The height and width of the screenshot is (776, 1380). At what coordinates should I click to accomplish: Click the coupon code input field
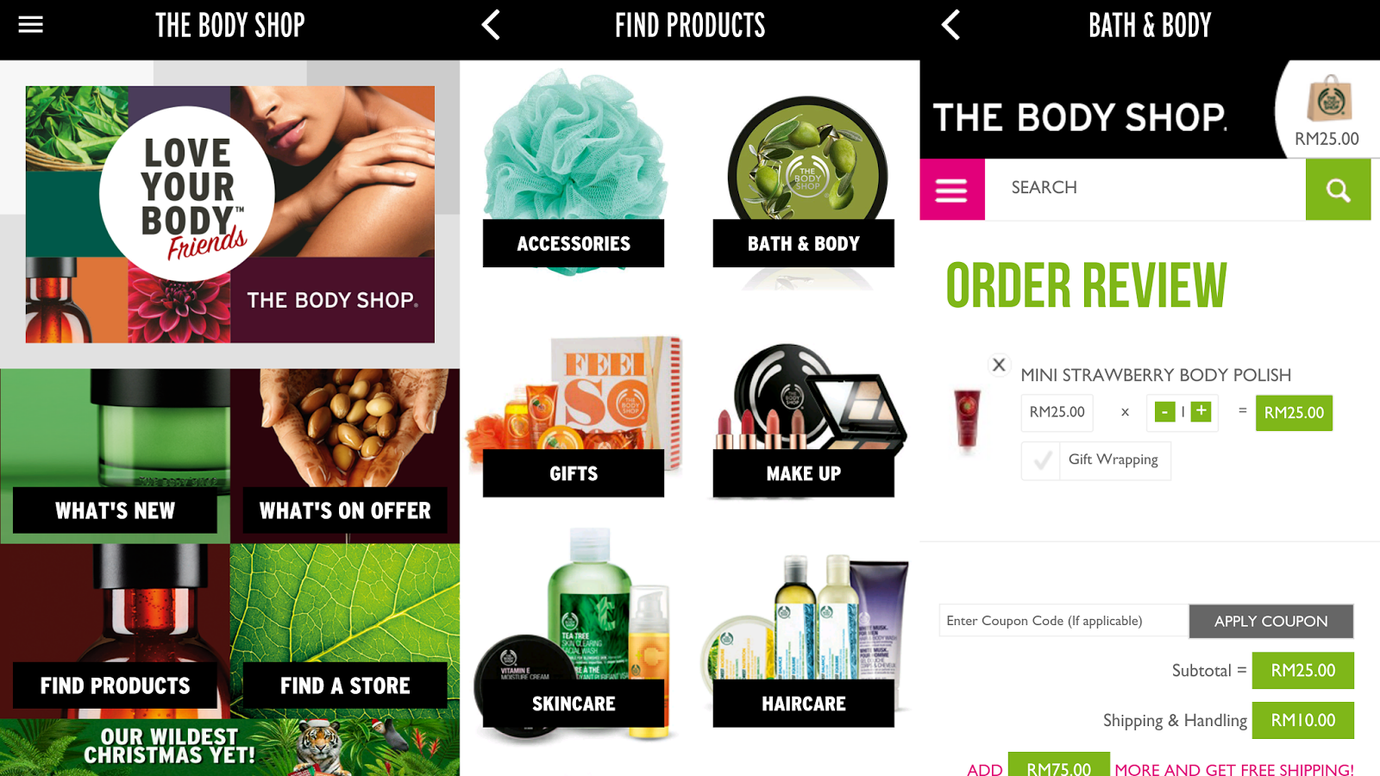pos(1063,621)
